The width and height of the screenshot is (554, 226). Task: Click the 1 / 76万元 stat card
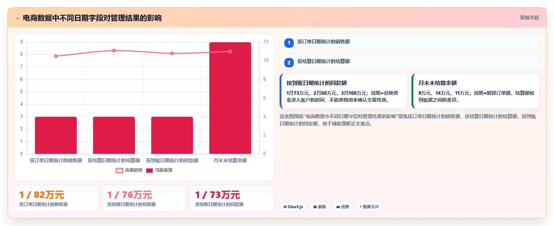pos(144,198)
